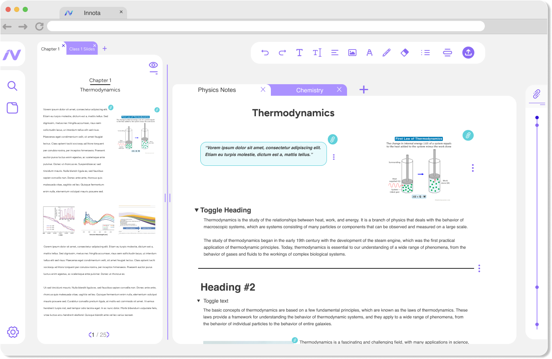Click the First Law diagram in notes
Screen dimensions: 552x359
click(x=418, y=168)
